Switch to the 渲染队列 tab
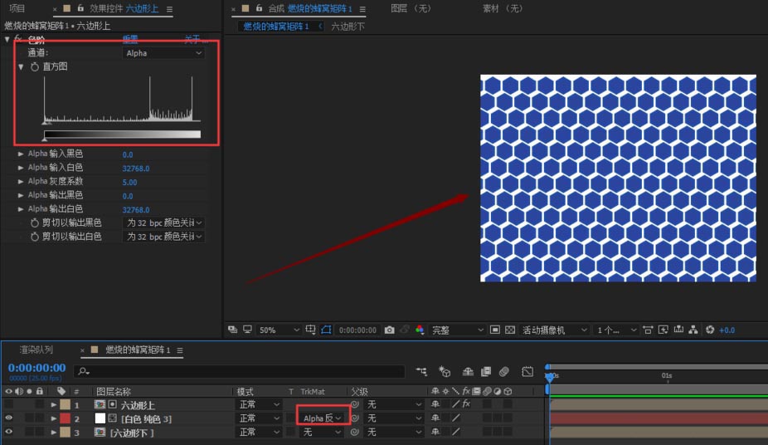 point(36,350)
